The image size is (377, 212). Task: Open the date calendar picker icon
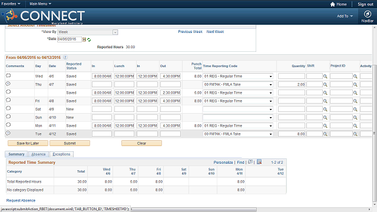coord(84,39)
